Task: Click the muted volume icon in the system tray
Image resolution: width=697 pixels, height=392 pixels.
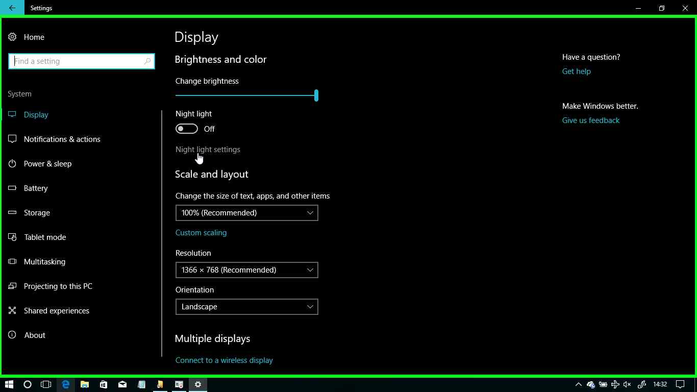Action: click(x=627, y=384)
